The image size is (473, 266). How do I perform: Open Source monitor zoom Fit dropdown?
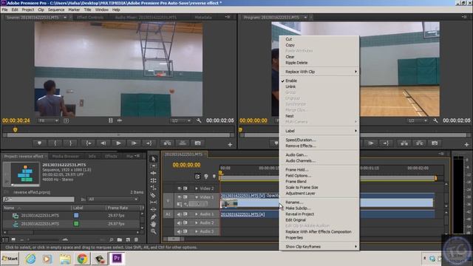coord(48,120)
